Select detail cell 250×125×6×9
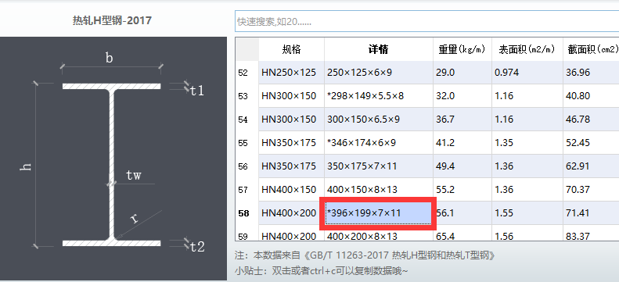Viewport: 619px width, 282px height. [x=379, y=73]
